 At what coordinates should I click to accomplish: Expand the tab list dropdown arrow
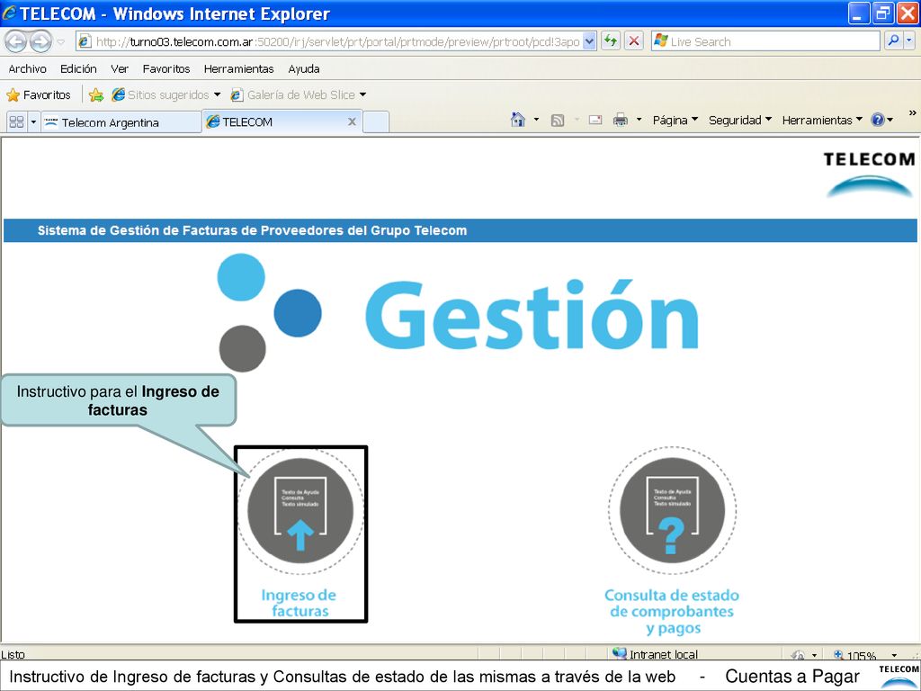click(33, 122)
